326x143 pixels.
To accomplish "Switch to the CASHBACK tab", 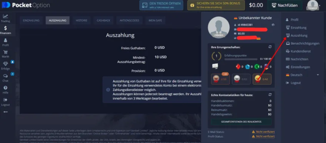I will pos(103,20).
